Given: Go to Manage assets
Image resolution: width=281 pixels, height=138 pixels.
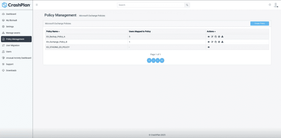Looking at the screenshot, I should point(16,33).
